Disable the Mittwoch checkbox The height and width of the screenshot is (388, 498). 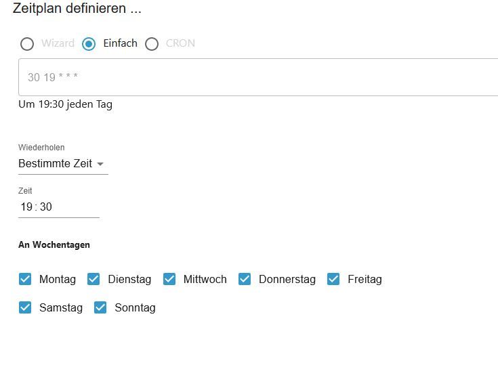click(169, 279)
